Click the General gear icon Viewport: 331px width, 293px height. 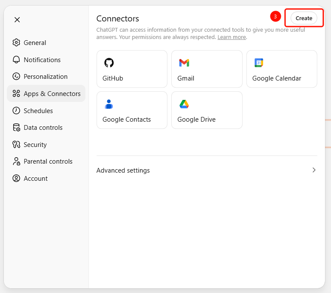tap(16, 43)
